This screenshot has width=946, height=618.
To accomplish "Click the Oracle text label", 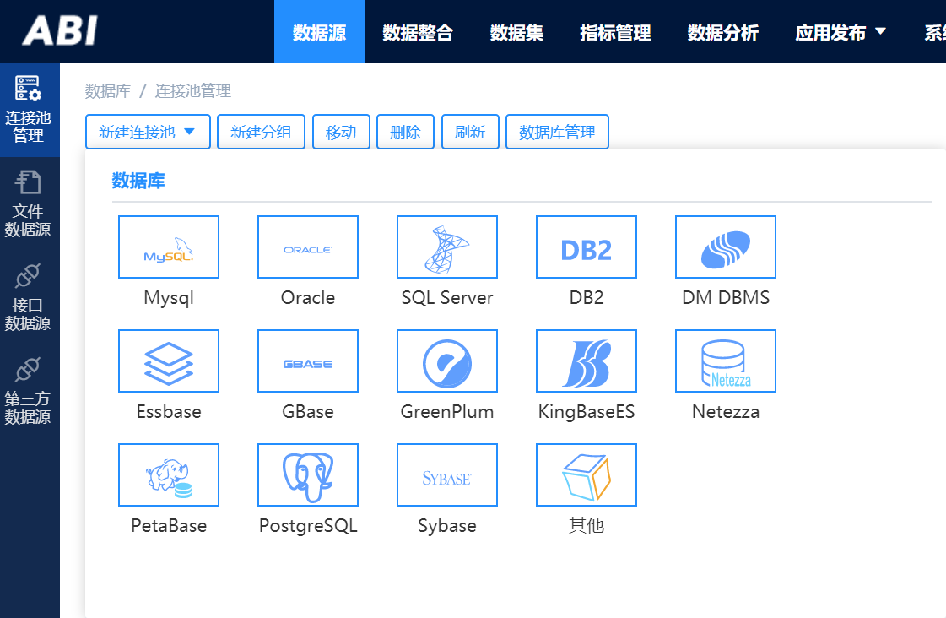I will [308, 297].
